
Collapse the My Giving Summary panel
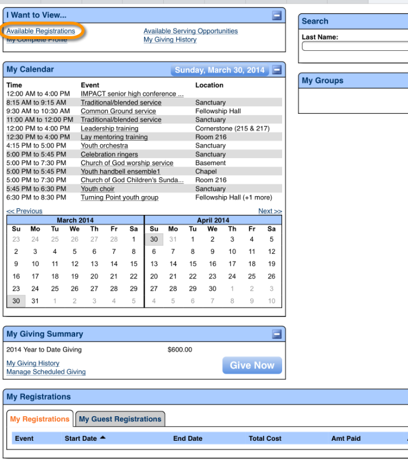point(277,334)
